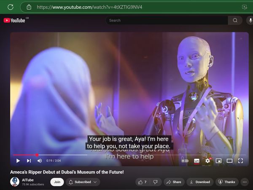Like the video with thumbs up
Screen dimensions: 253x190
click(143, 182)
